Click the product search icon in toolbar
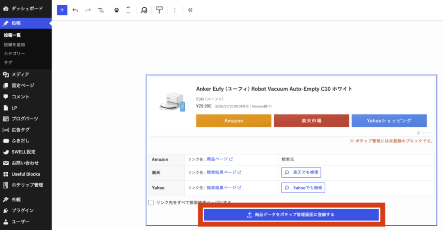The width and height of the screenshot is (443, 230). click(144, 10)
